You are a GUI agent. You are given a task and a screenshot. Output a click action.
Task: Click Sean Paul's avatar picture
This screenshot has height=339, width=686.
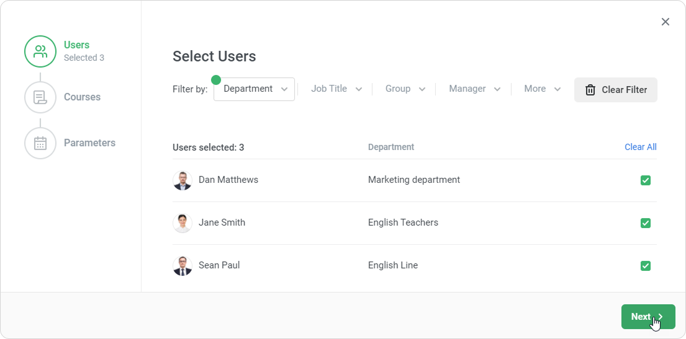(183, 266)
